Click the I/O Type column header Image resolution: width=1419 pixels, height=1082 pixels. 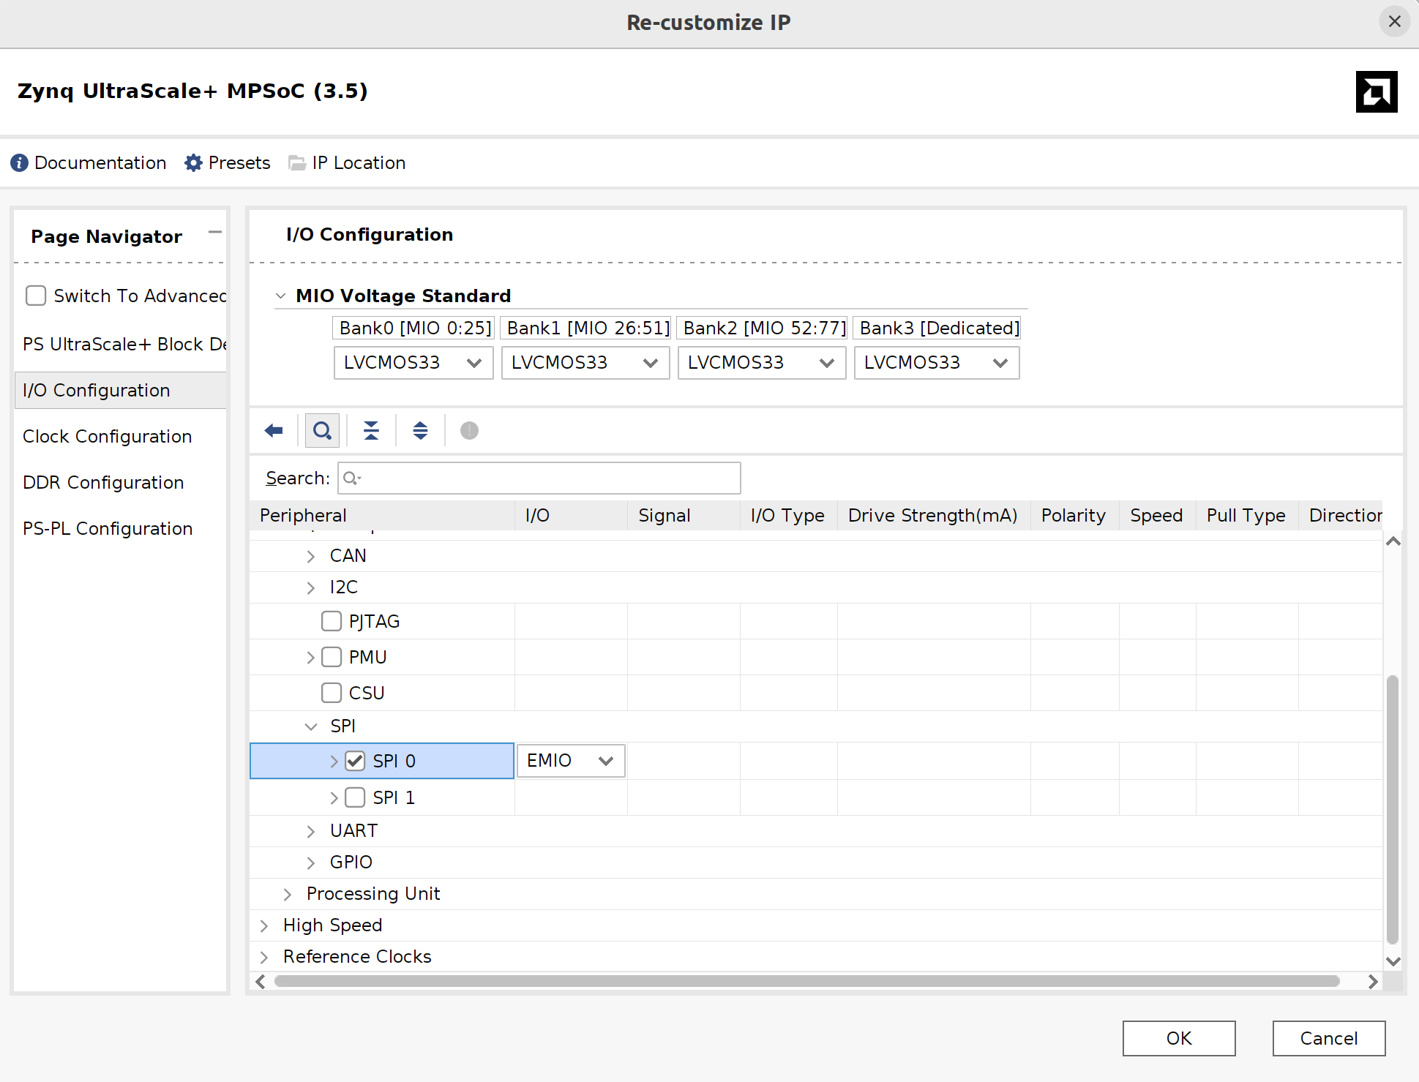788,515
